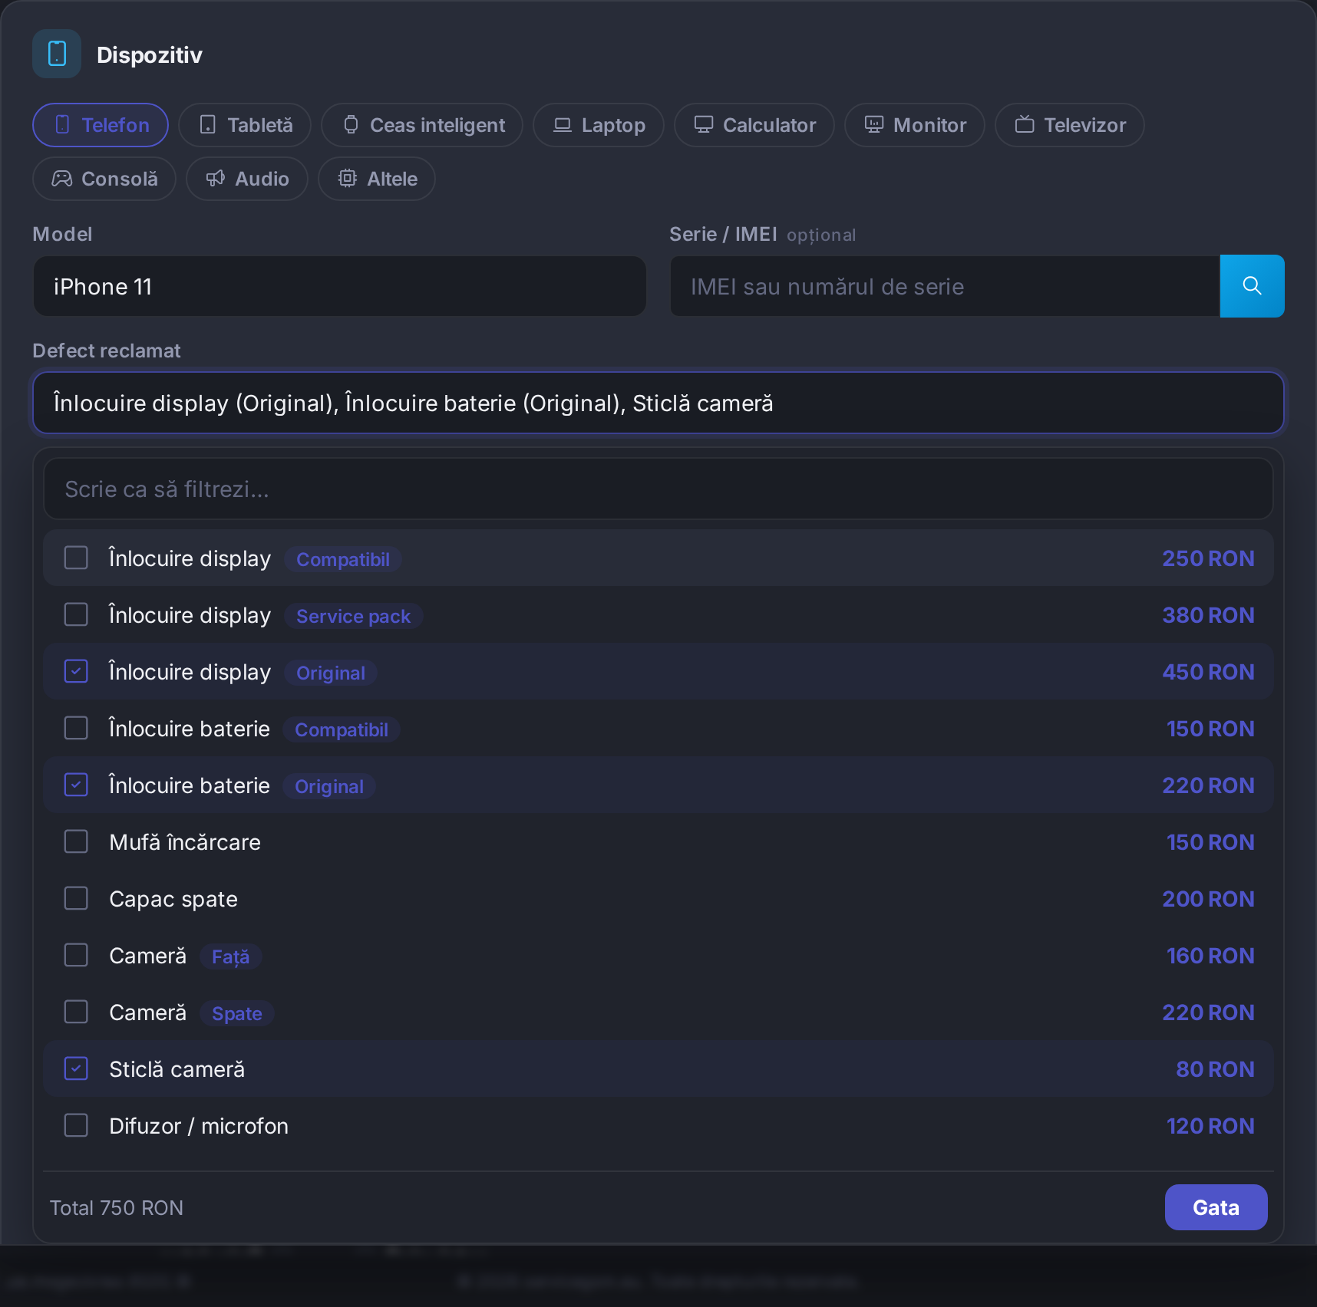Click the IMEI search magnifier button
Image resolution: width=1317 pixels, height=1307 pixels.
pos(1252,286)
